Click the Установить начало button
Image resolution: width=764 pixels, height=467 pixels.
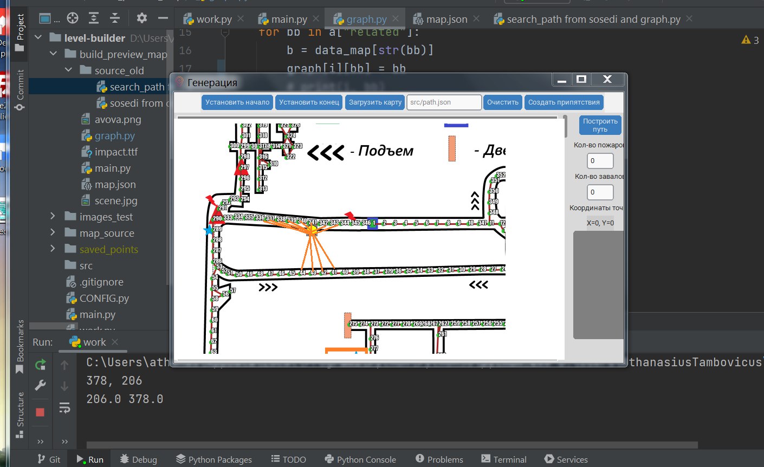[x=237, y=102]
